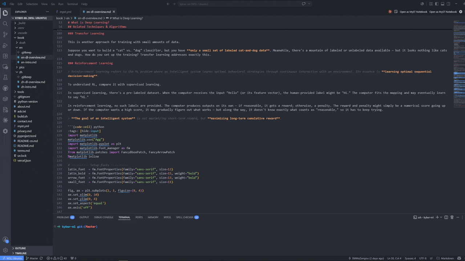465x261 pixels.
Task: Close the en-dl-overview.md editor tab
Action: pos(114,12)
